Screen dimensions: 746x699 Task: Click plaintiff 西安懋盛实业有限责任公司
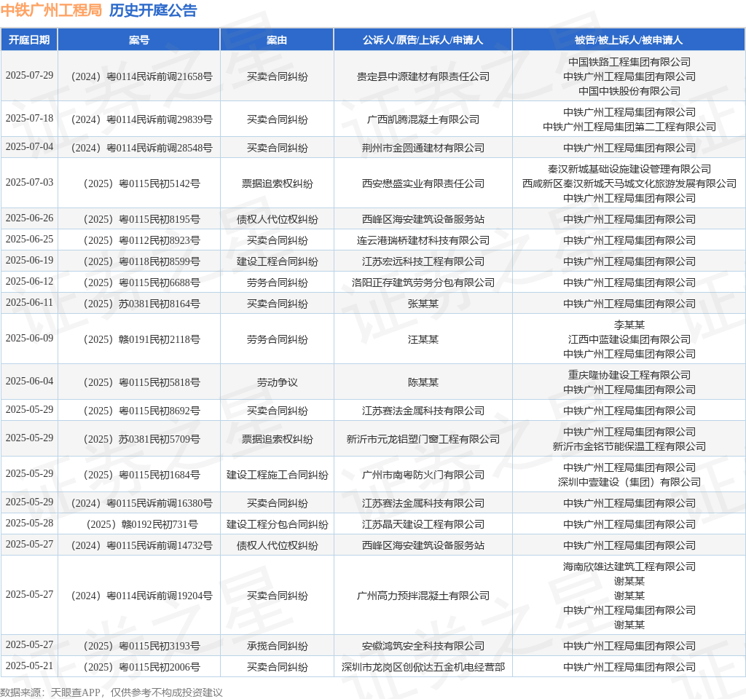423,183
